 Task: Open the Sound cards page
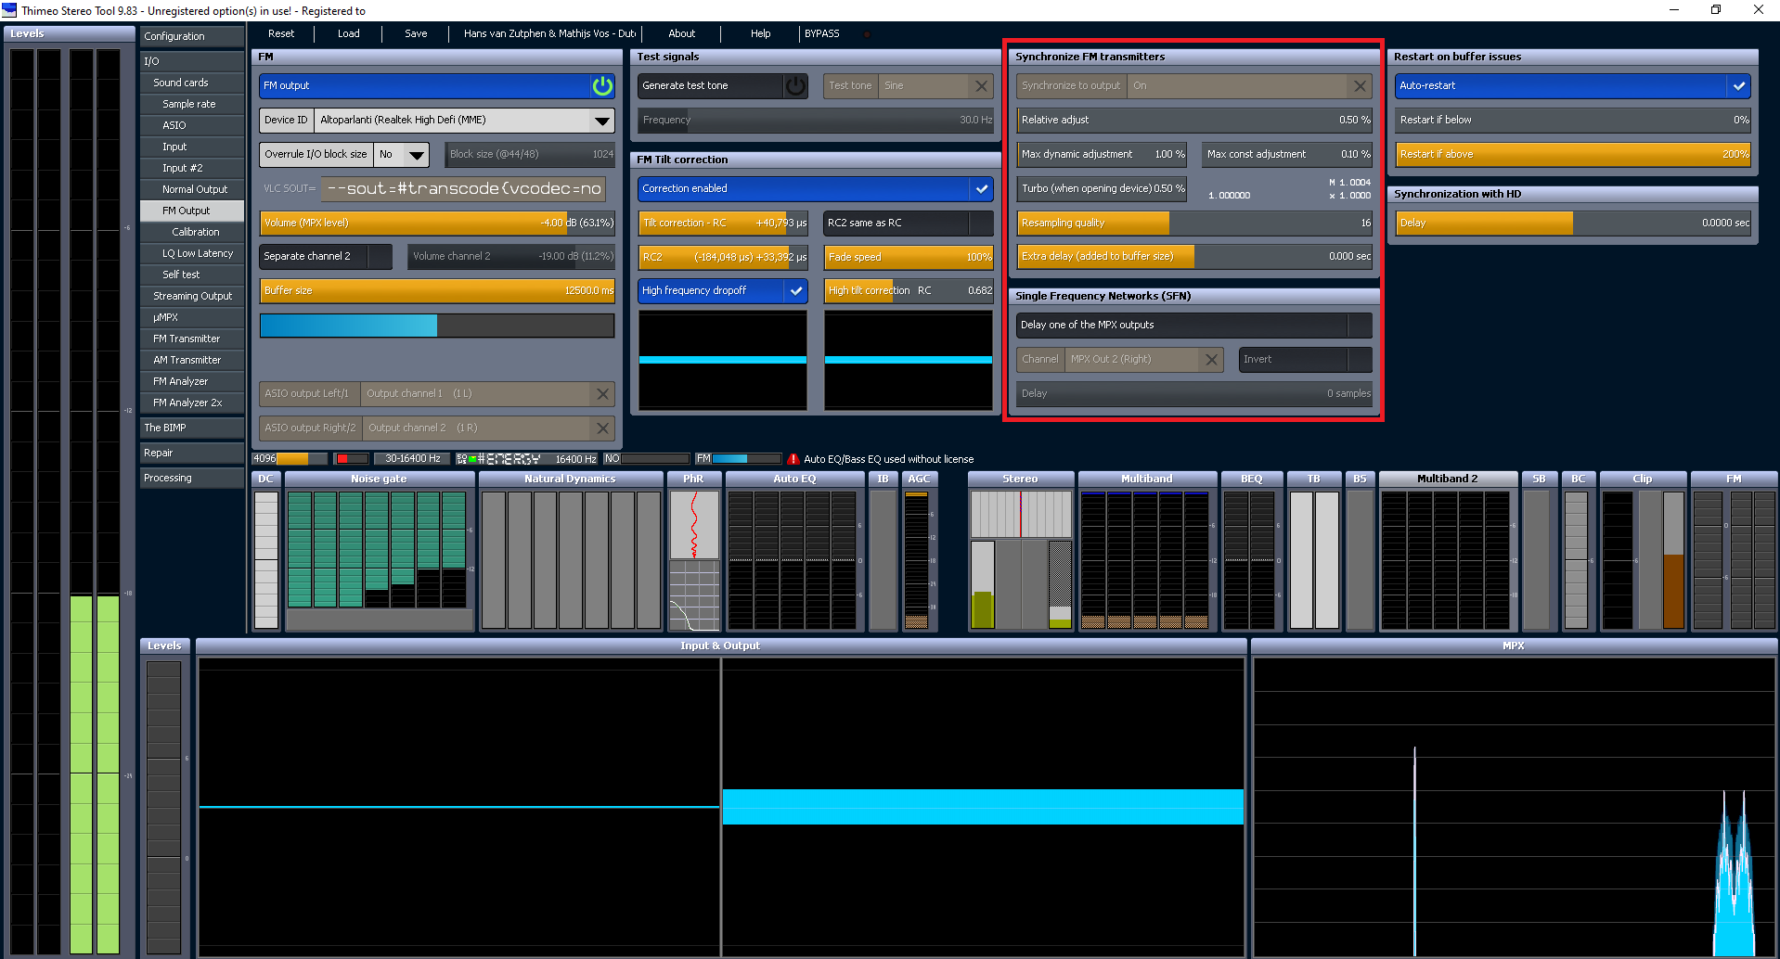point(191,83)
